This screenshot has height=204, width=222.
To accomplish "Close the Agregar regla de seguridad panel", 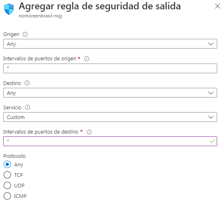I will tap(217, 6).
